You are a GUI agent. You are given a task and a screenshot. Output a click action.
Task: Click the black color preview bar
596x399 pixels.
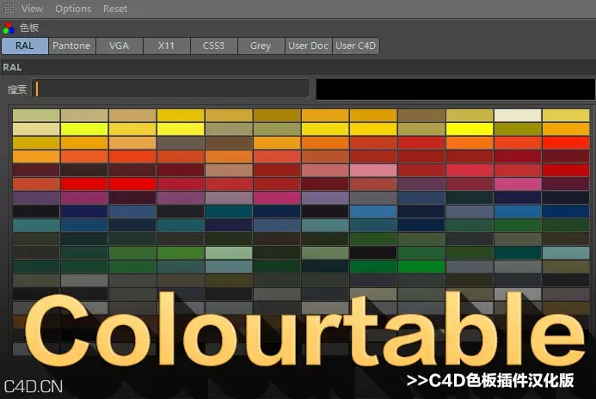click(455, 89)
